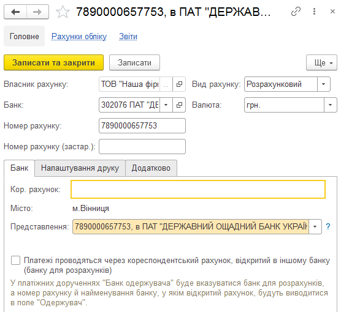Image resolution: width=341 pixels, height=312 pixels.
Task: Select the Банк tab
Action: click(20, 168)
